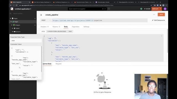Open a new browser tab
The image size is (177, 99).
[160, 2]
